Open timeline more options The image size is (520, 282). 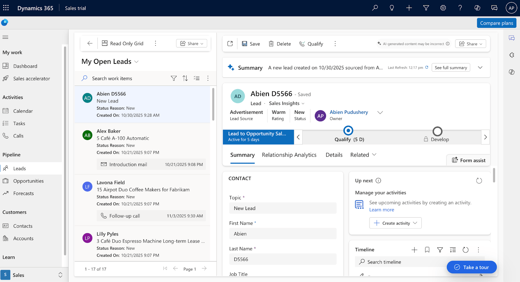(x=478, y=250)
